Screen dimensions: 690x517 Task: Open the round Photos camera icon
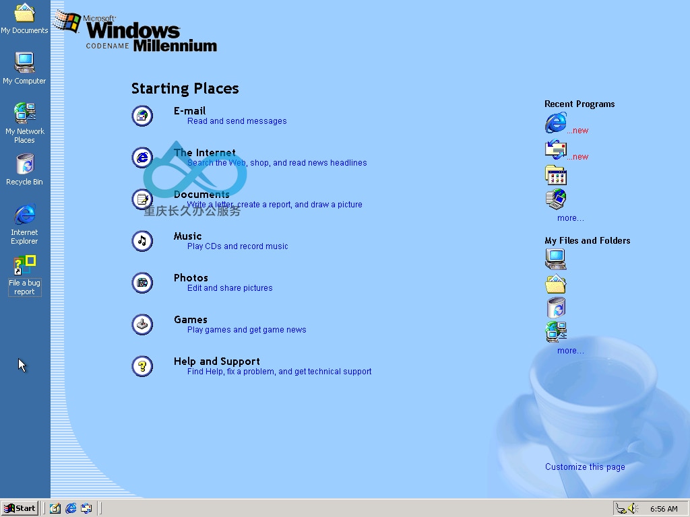pyautogui.click(x=142, y=283)
